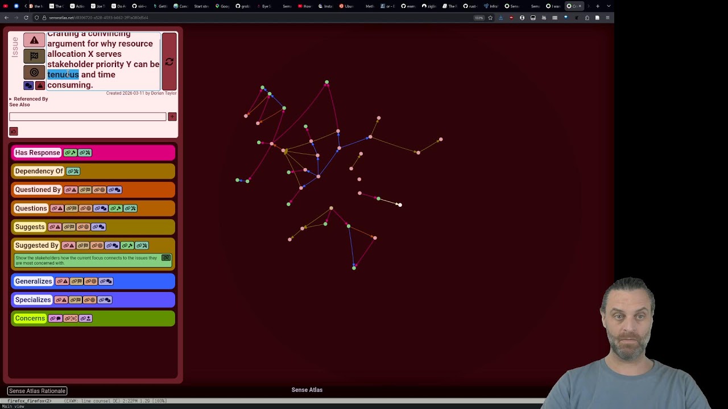728x409 pixels.
Task: Select the Argument target type button
Action: (34, 72)
